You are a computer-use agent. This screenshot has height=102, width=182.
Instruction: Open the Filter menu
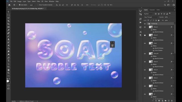[x=38, y=1]
